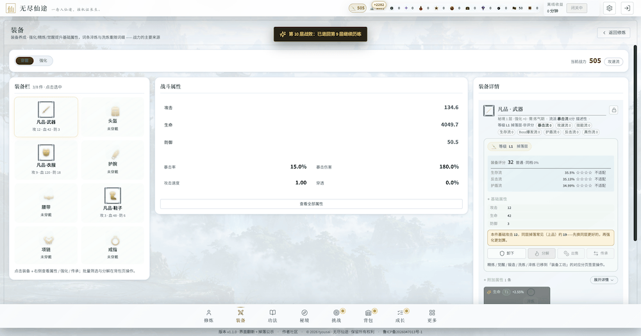Click the 第10层战败 notification banner

pos(320,34)
